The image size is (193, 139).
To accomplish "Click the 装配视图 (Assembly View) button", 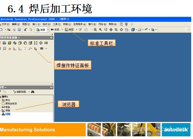I will tap(20, 92).
